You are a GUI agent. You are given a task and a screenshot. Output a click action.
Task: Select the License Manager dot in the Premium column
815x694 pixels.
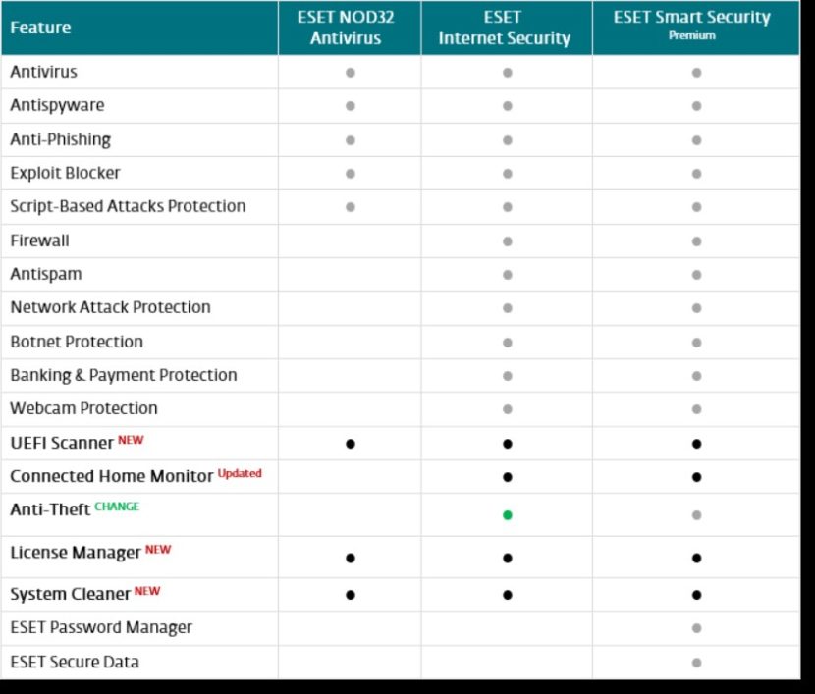point(696,558)
